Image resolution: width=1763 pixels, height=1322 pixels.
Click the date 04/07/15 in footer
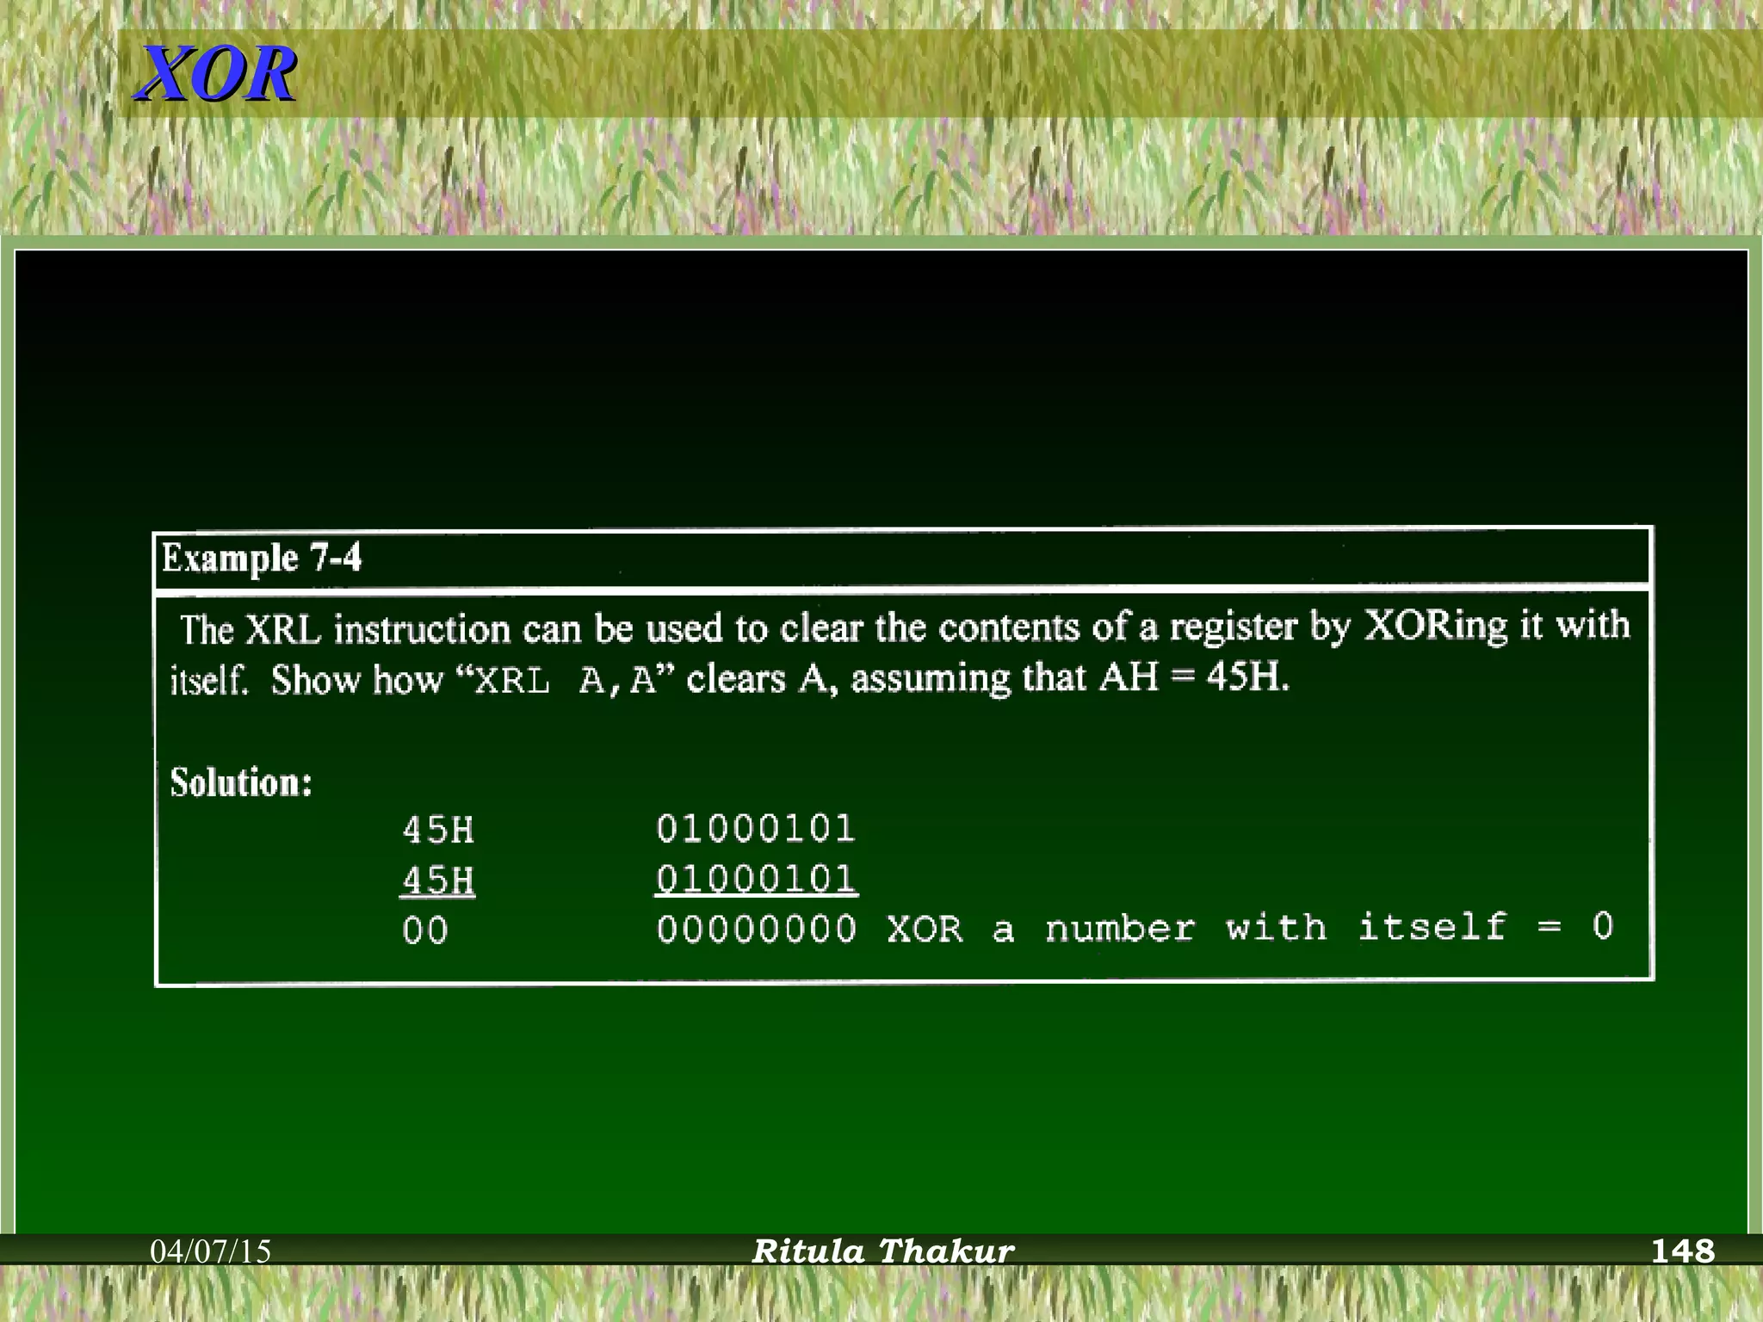point(211,1251)
